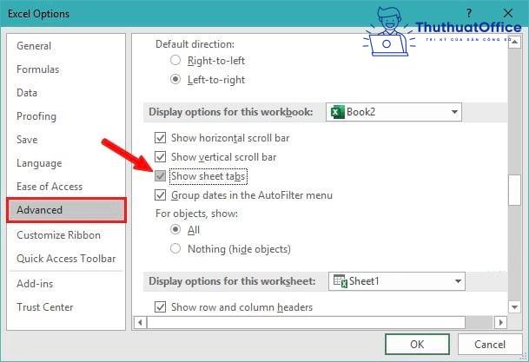Click the horizontal scrollbar track
This screenshot has width=529, height=362.
coord(479,323)
